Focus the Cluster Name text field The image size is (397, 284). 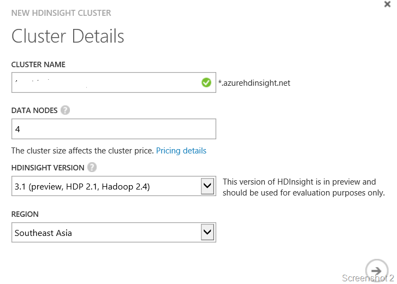click(x=104, y=83)
